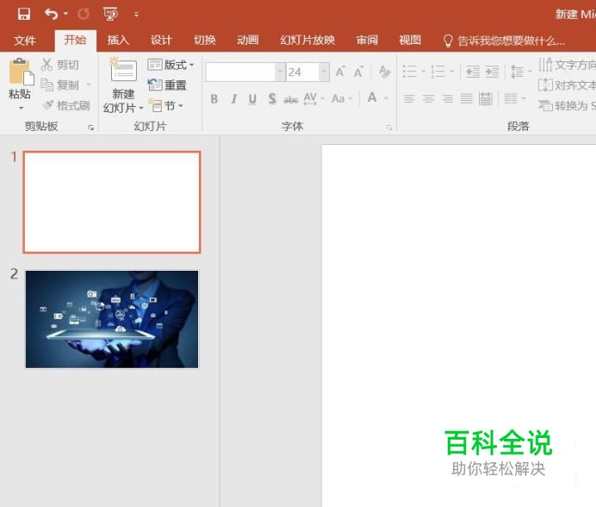
Task: Click the 新建幻灯片 new slide icon
Action: 123,70
